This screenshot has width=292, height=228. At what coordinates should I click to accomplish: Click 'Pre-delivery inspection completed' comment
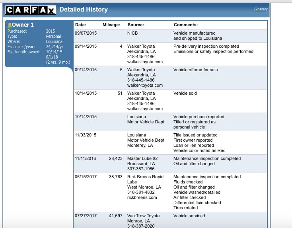pos(206,46)
